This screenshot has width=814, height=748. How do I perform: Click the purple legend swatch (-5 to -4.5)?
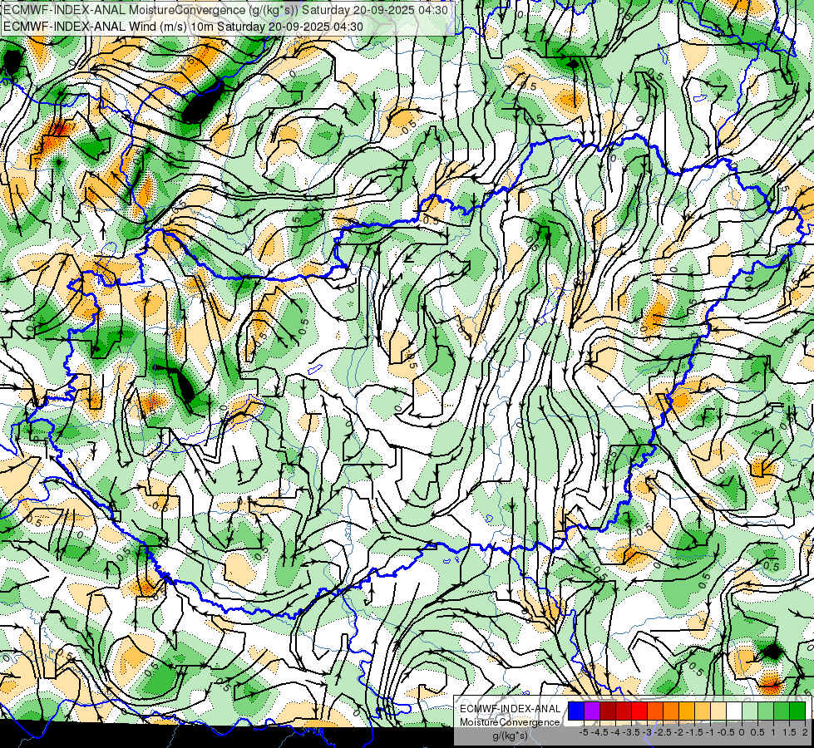pyautogui.click(x=592, y=711)
